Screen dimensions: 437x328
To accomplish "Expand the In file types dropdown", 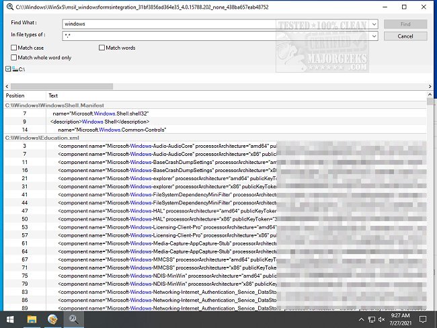I will 374,36.
